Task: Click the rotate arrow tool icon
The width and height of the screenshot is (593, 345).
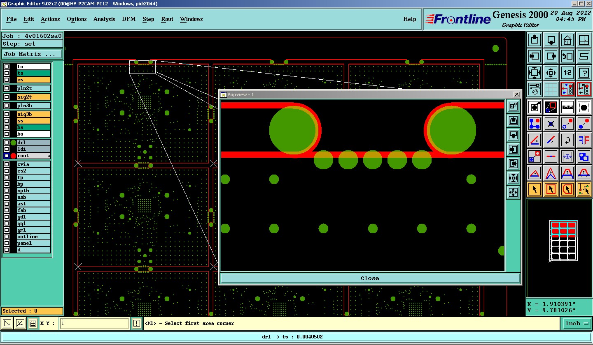Action: [x=567, y=140]
